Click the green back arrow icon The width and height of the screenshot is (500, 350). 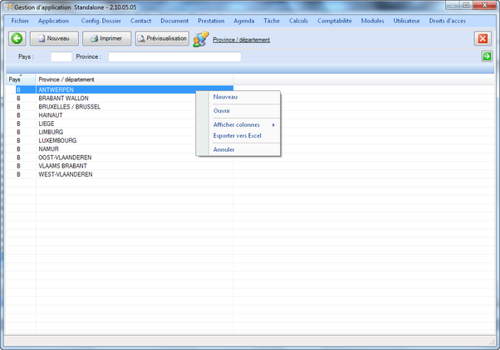tap(17, 38)
